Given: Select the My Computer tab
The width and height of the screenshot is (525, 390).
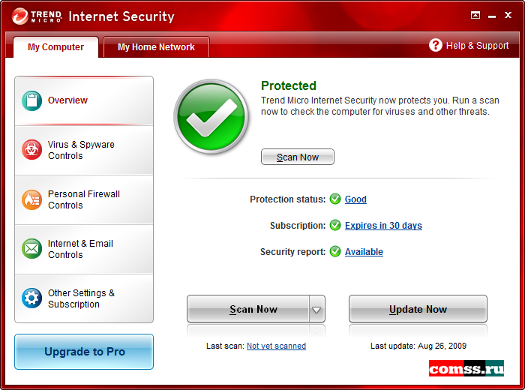Looking at the screenshot, I should [55, 46].
